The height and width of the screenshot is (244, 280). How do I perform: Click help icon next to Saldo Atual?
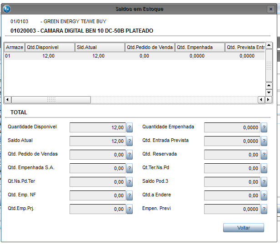(130, 141)
